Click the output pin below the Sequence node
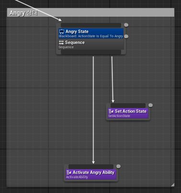181x193 pixels. click(x=91, y=52)
